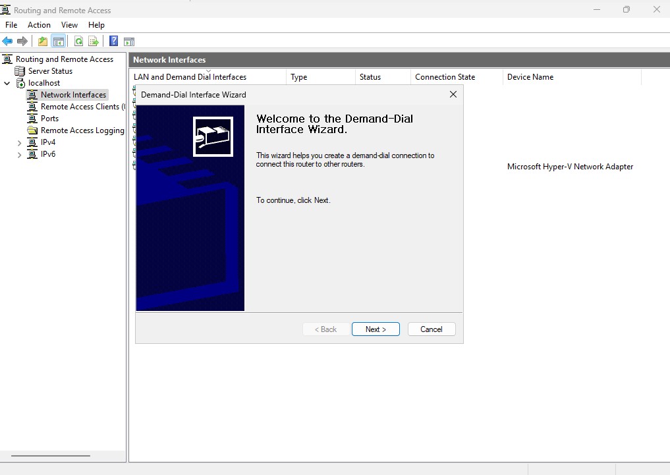This screenshot has height=475, width=670.
Task: Click the green Refresh toolbar icon
Action: pos(78,42)
